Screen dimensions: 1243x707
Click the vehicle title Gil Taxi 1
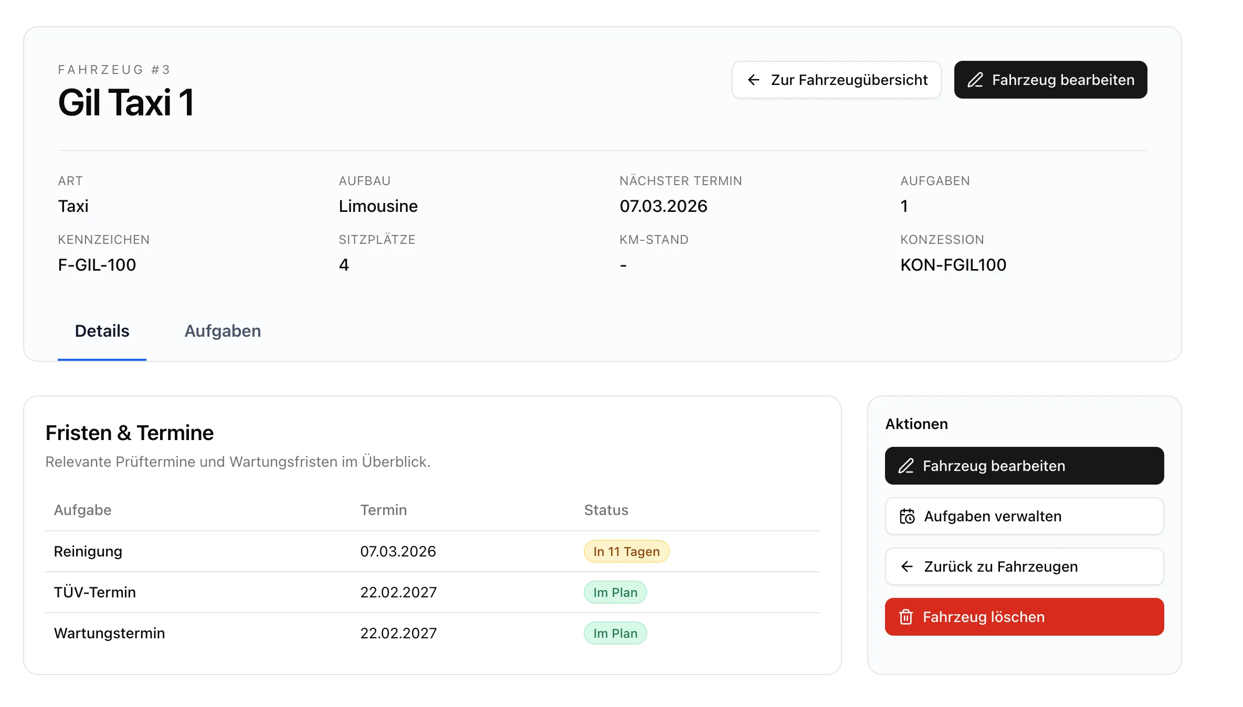[126, 103]
